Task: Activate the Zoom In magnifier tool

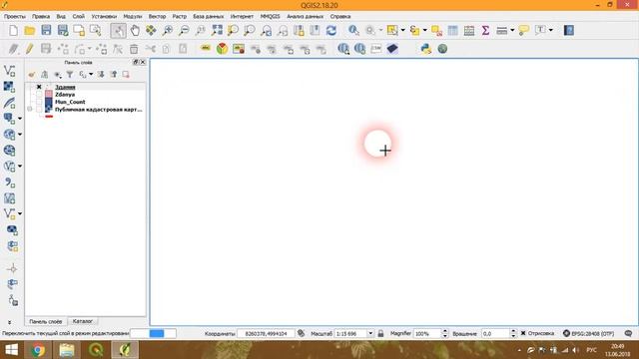Action: [168, 31]
